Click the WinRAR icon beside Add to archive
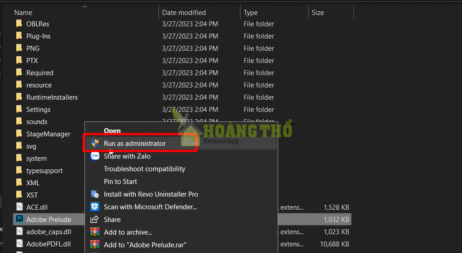The width and height of the screenshot is (462, 253). (x=94, y=232)
